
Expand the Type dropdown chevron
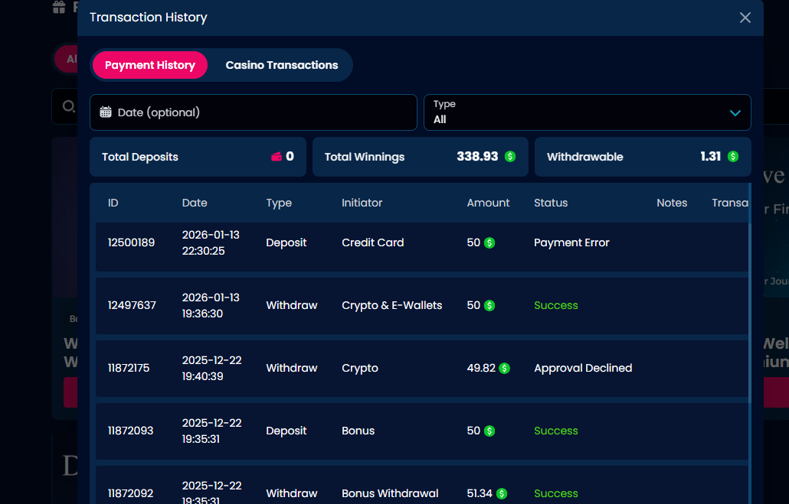pos(735,113)
